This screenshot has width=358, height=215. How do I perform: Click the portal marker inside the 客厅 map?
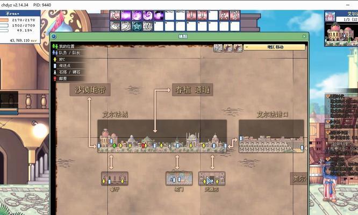110,182
